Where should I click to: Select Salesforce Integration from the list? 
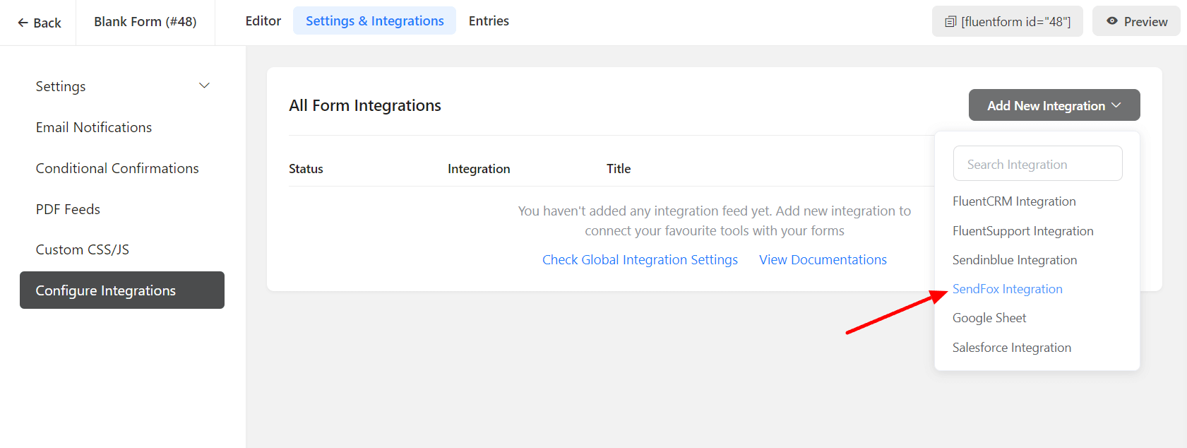click(x=1011, y=348)
